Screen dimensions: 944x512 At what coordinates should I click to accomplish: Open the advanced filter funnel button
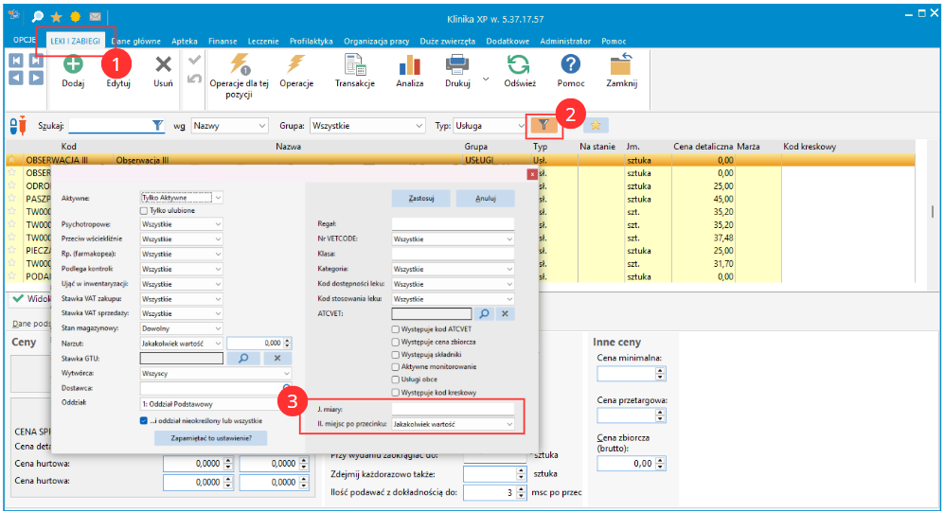(x=543, y=125)
